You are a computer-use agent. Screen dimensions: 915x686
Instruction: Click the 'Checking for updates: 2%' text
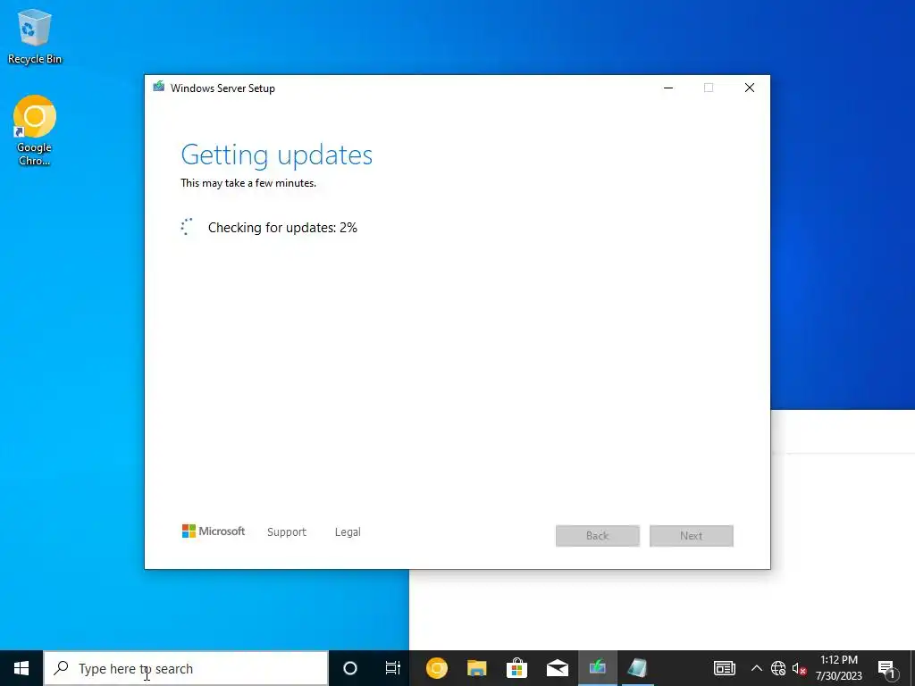click(x=282, y=228)
